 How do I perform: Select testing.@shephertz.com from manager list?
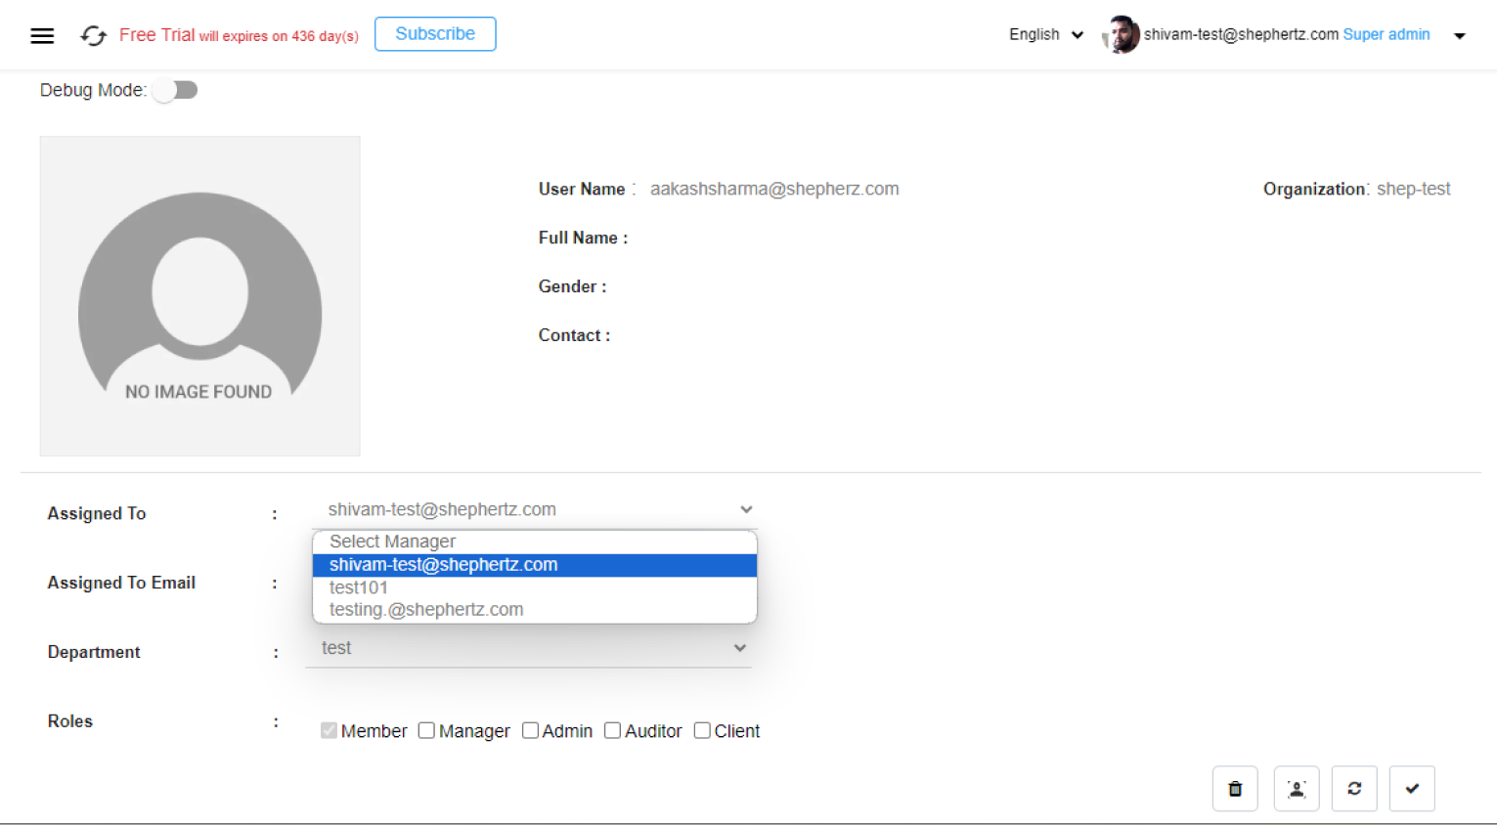535,610
